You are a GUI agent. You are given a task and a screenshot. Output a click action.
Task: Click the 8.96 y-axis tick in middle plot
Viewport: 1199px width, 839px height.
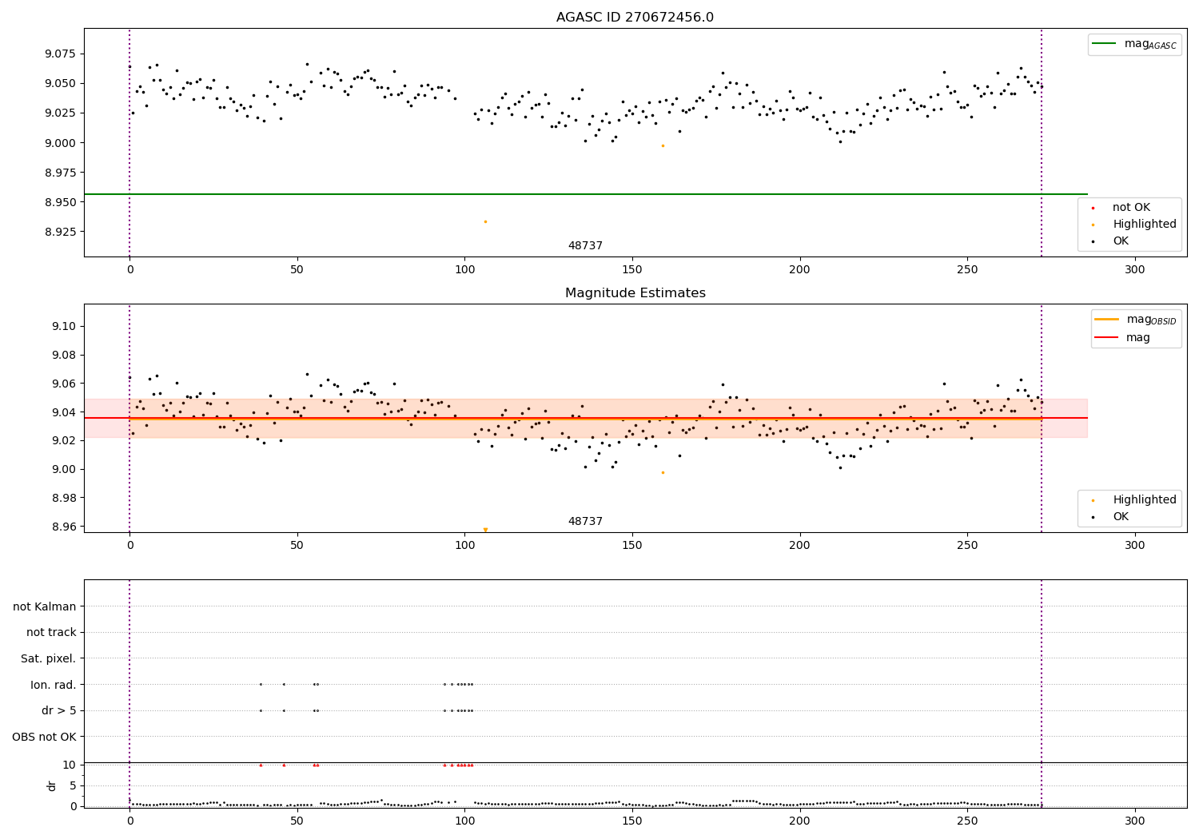[x=63, y=527]
